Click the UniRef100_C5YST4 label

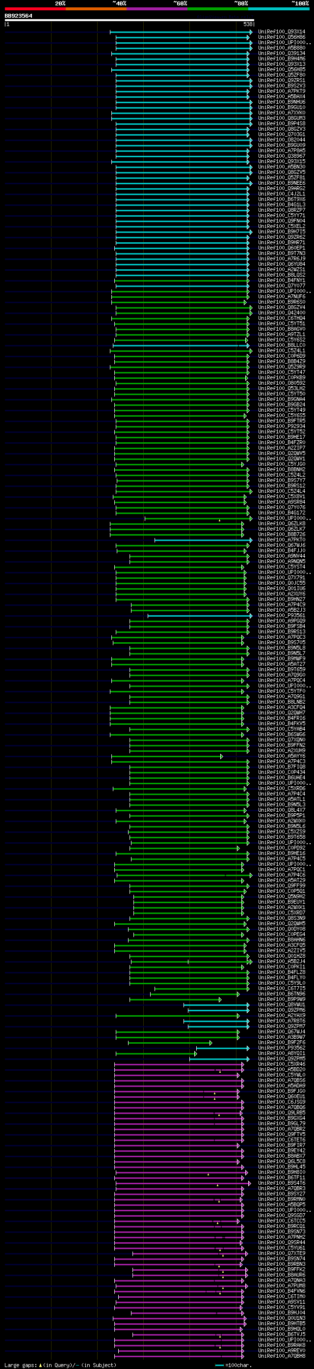coord(282,567)
